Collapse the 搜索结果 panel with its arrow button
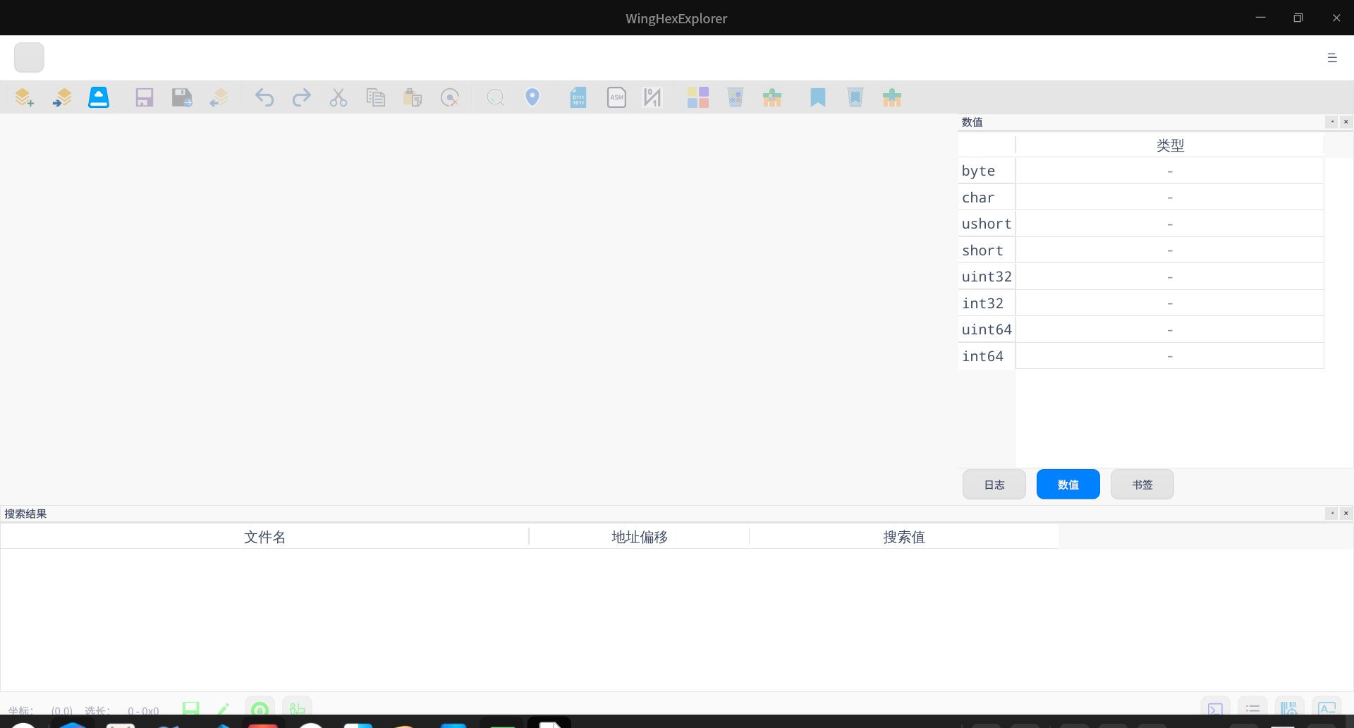This screenshot has height=728, width=1354. click(1332, 514)
